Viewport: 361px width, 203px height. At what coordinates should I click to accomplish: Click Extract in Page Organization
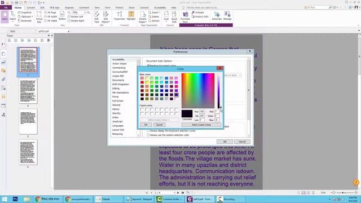pyautogui.click(x=154, y=21)
